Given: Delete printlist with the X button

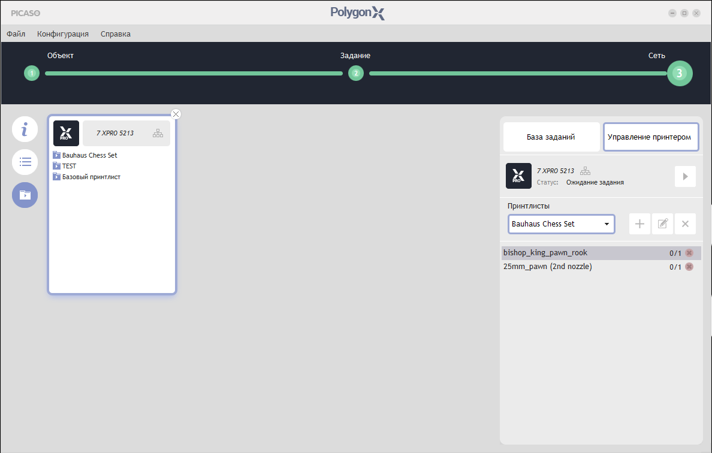Looking at the screenshot, I should pyautogui.click(x=685, y=224).
